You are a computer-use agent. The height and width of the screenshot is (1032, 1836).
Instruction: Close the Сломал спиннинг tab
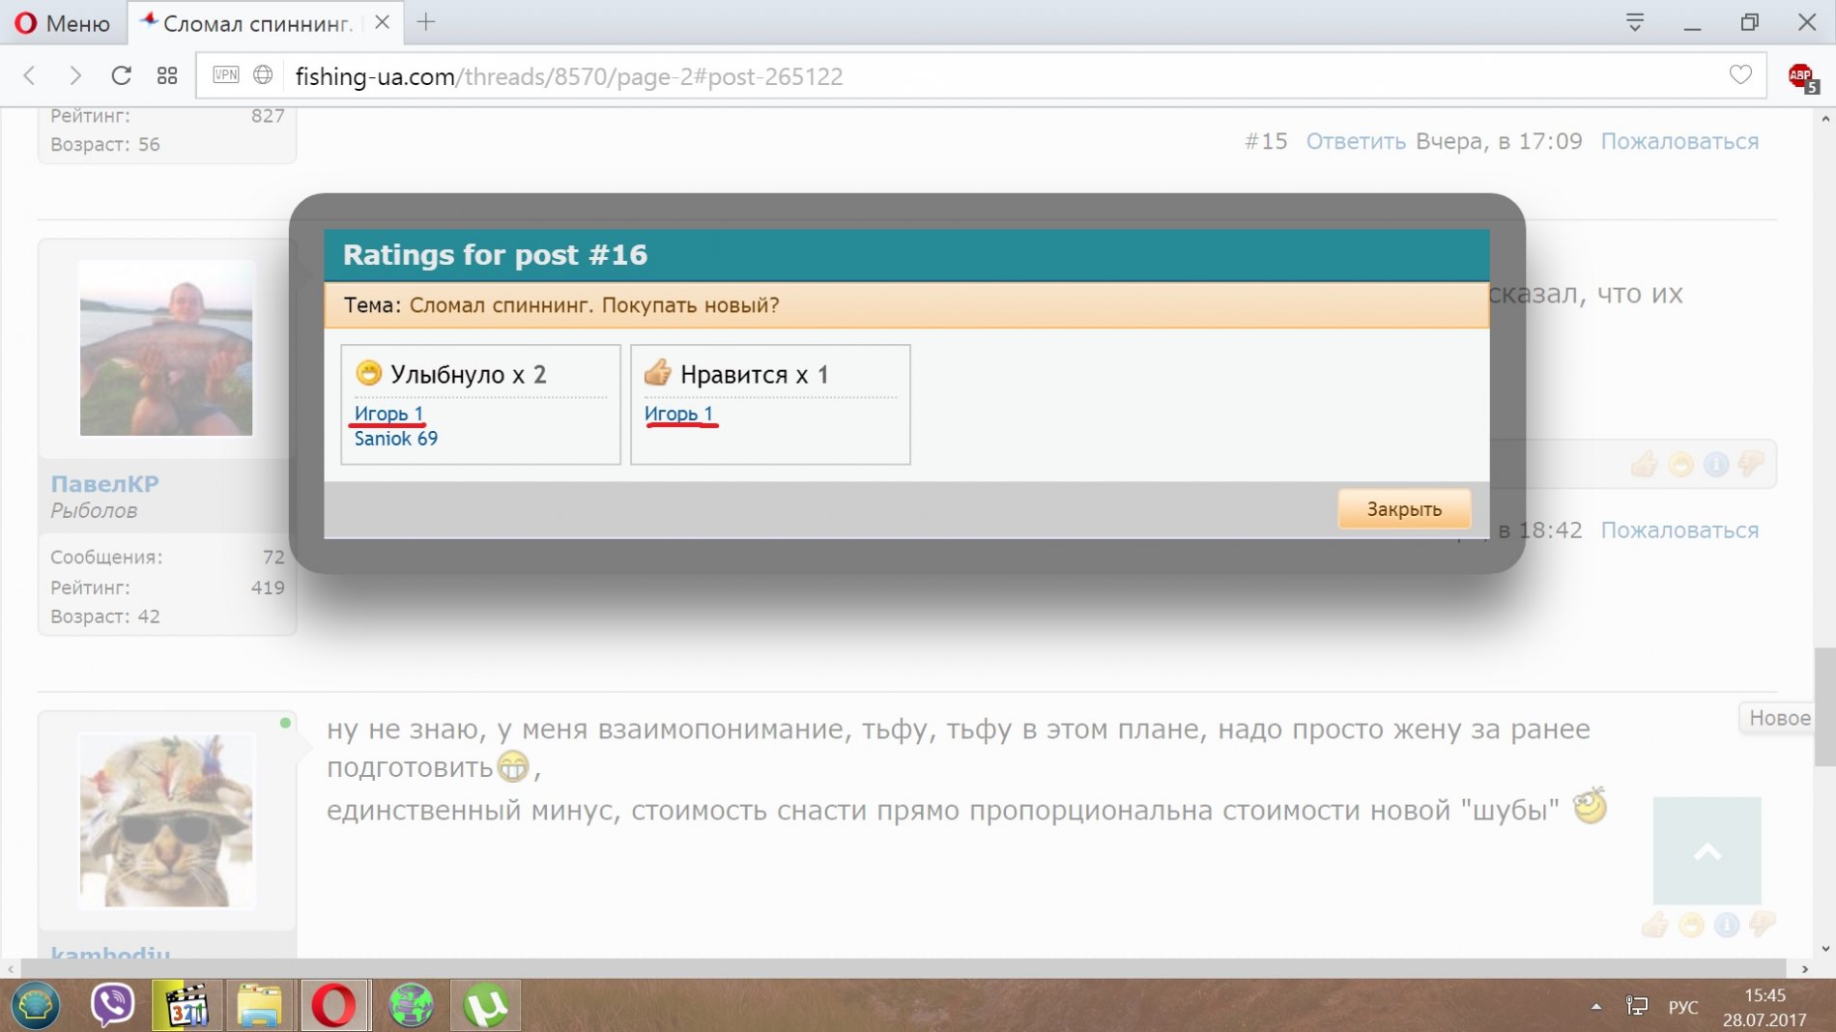click(383, 22)
